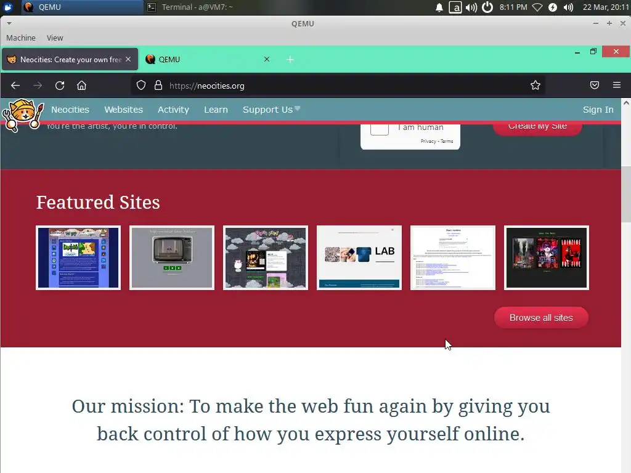This screenshot has height=473, width=631.
Task: Switch to the Terminal taskbar window
Action: click(x=197, y=7)
